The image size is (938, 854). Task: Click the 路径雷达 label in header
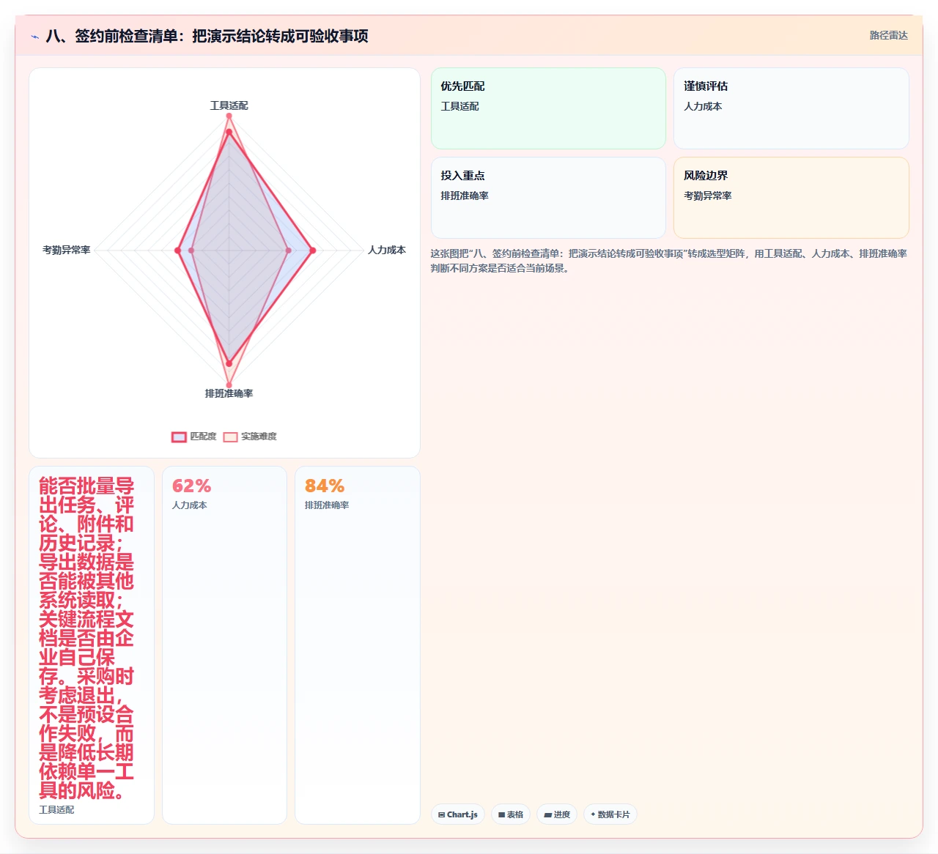(889, 35)
